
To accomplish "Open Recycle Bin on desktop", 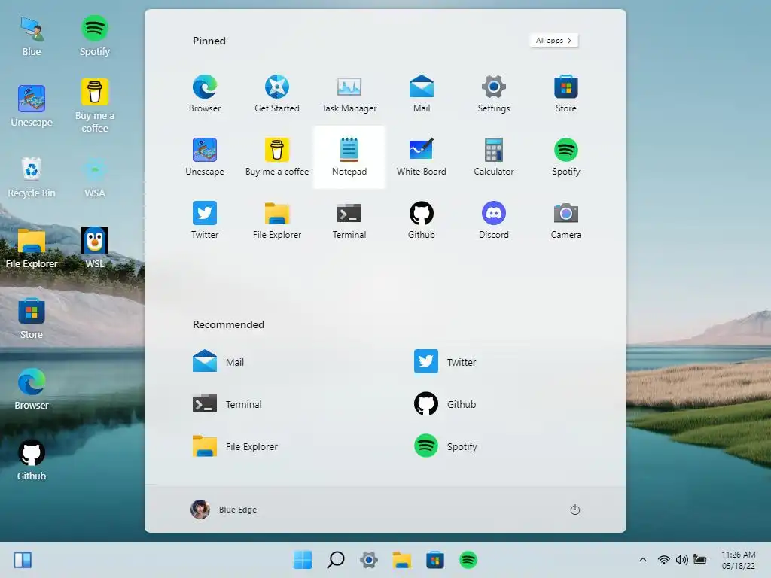I will [32, 177].
